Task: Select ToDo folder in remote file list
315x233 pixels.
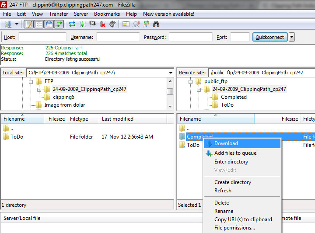Action: 193,145
